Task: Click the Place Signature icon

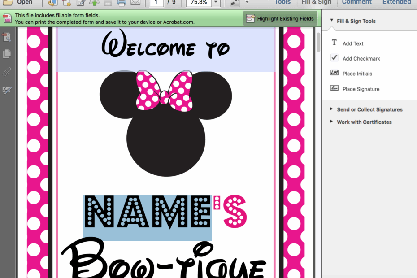Action: coord(334,88)
